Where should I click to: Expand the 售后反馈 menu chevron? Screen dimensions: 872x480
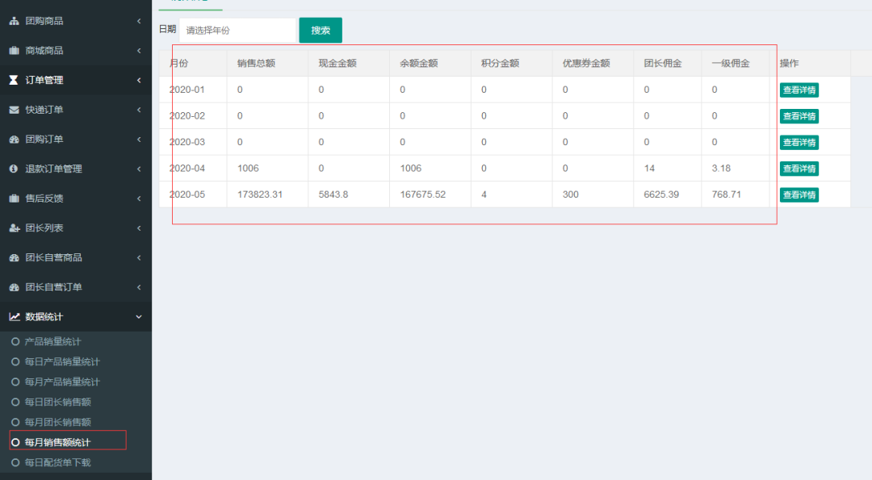(139, 198)
